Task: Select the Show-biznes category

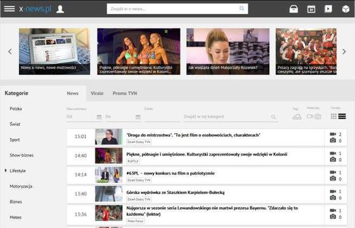Action: (22, 155)
